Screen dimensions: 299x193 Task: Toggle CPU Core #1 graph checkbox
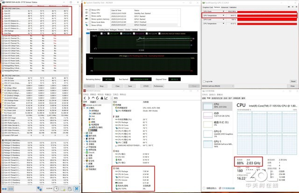(108, 34)
